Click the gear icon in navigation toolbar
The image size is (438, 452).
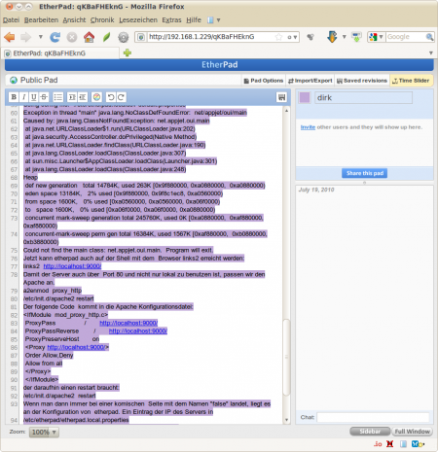(x=123, y=37)
